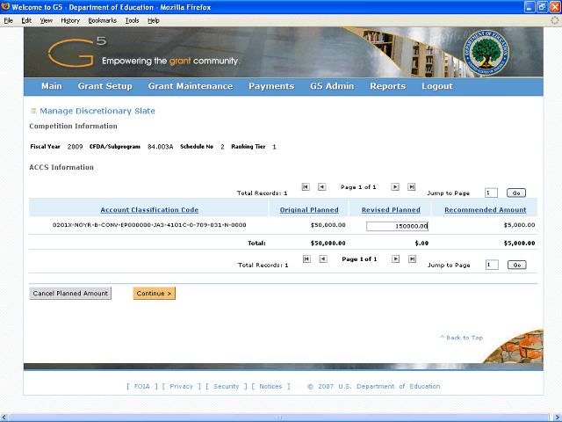Go to previous page in bottom pager
This screenshot has height=422, width=562.
coord(323,259)
